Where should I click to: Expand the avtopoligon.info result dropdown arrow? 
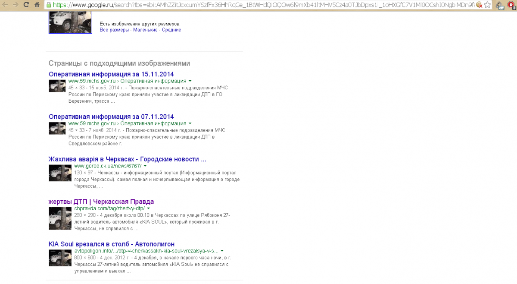click(222, 251)
